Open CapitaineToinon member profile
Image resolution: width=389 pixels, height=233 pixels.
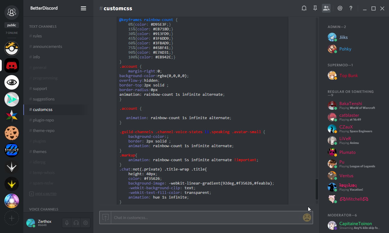coord(354,225)
